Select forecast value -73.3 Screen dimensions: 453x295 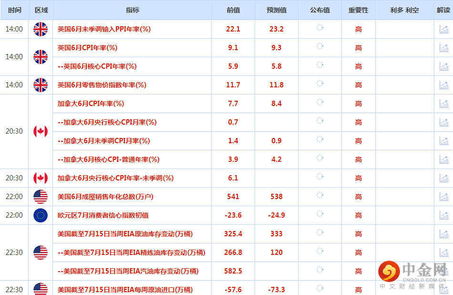277,290
